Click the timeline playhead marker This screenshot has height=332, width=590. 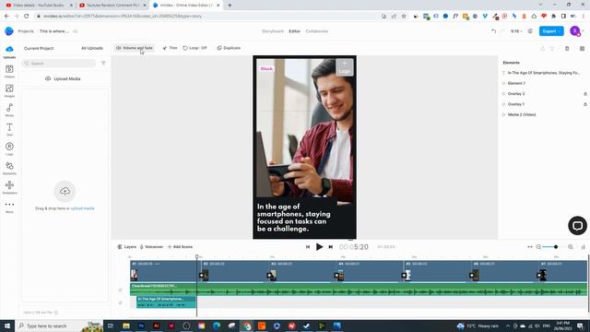pos(196,256)
